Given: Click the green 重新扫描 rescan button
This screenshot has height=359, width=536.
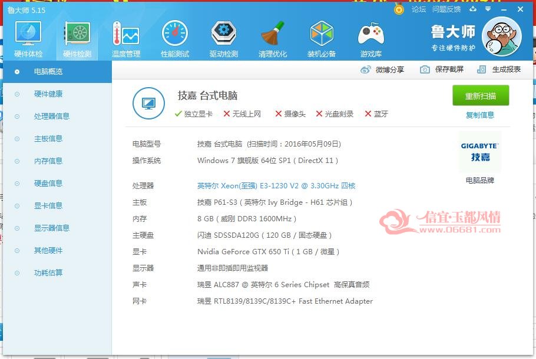Looking at the screenshot, I should 481,96.
